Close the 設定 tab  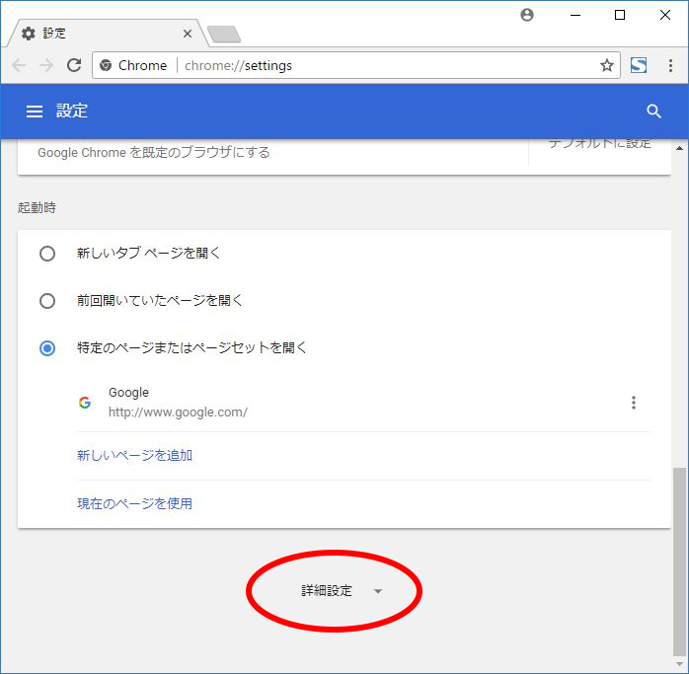(x=188, y=34)
